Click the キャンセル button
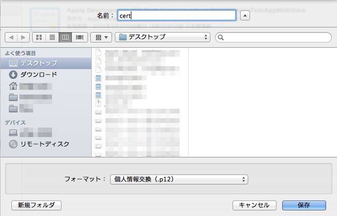 pyautogui.click(x=254, y=205)
